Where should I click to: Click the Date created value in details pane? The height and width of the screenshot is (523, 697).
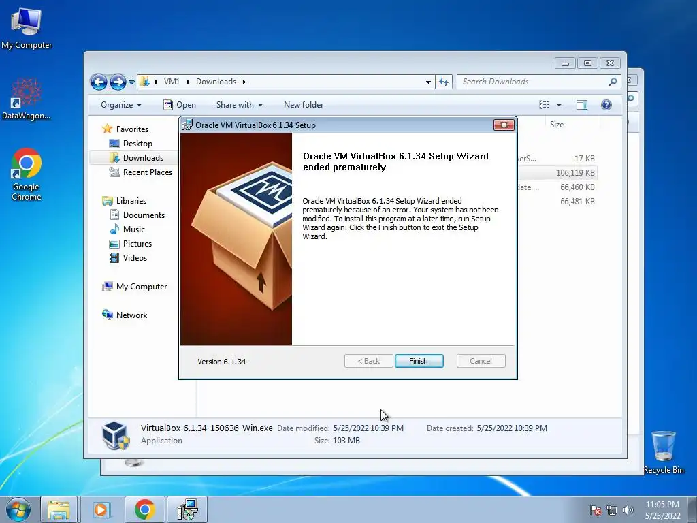512,428
